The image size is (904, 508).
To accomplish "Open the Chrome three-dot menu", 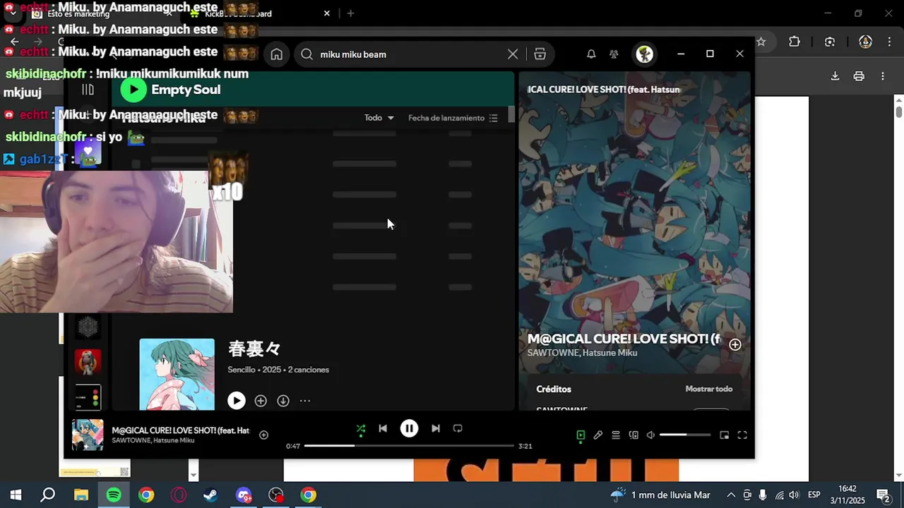I will tap(888, 42).
